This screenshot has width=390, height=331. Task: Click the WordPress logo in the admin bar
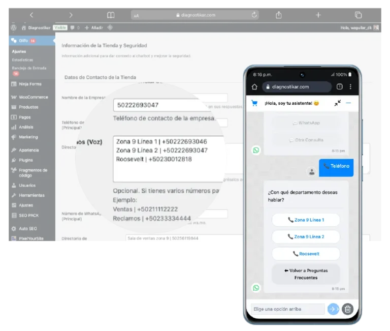click(x=14, y=27)
